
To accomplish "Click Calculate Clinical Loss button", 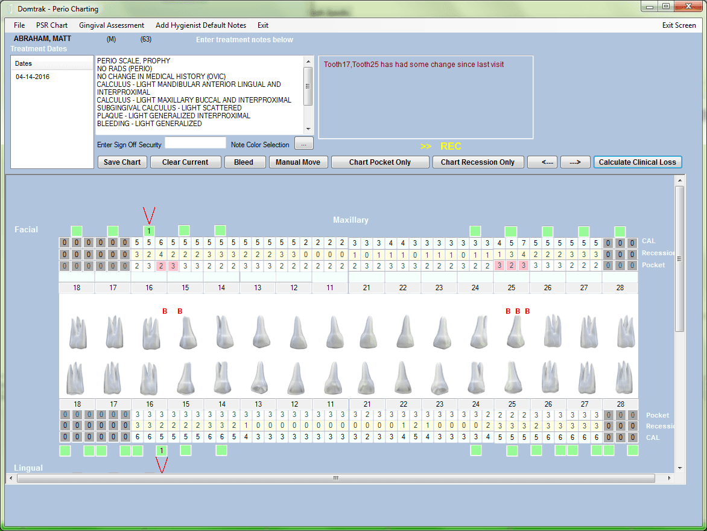I will 637,162.
